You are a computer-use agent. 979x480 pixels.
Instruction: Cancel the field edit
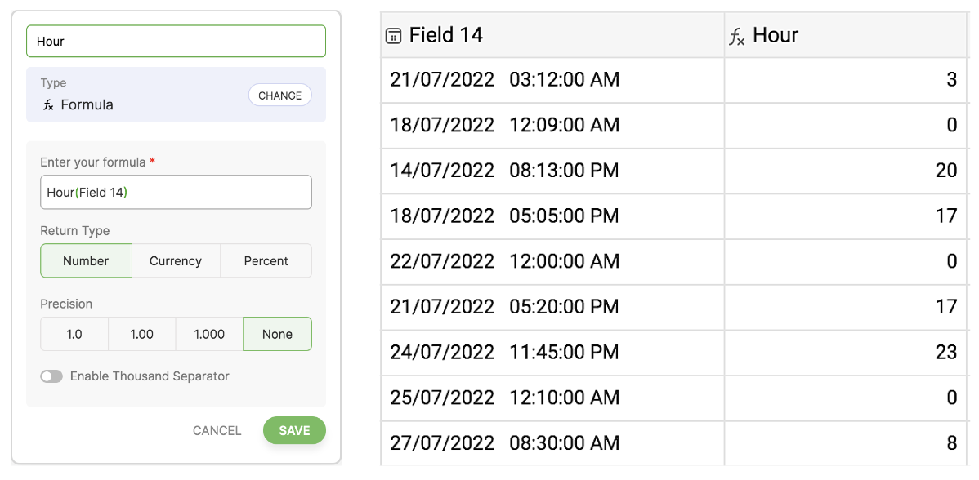coord(217,430)
